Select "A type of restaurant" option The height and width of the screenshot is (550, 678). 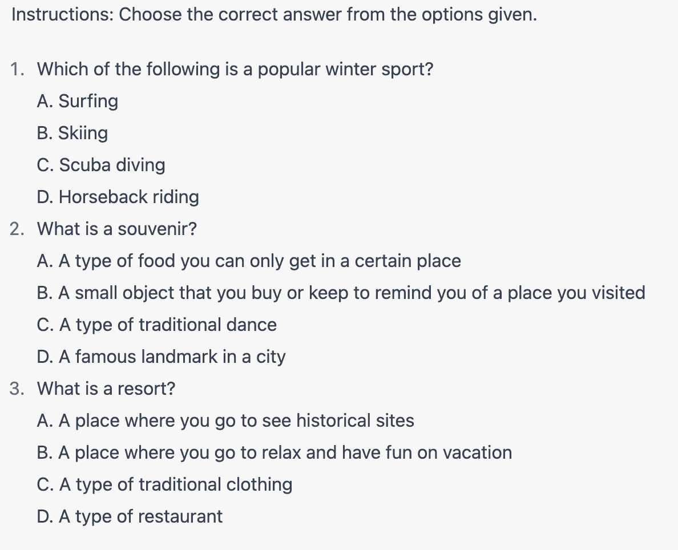click(130, 516)
